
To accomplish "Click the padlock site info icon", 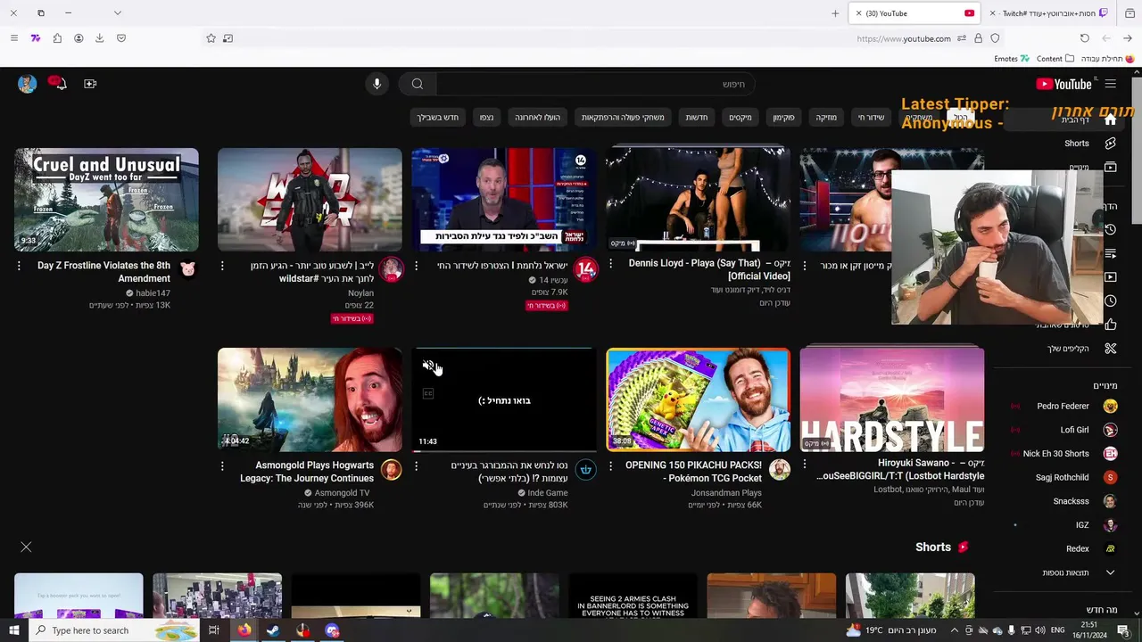I will [x=978, y=38].
